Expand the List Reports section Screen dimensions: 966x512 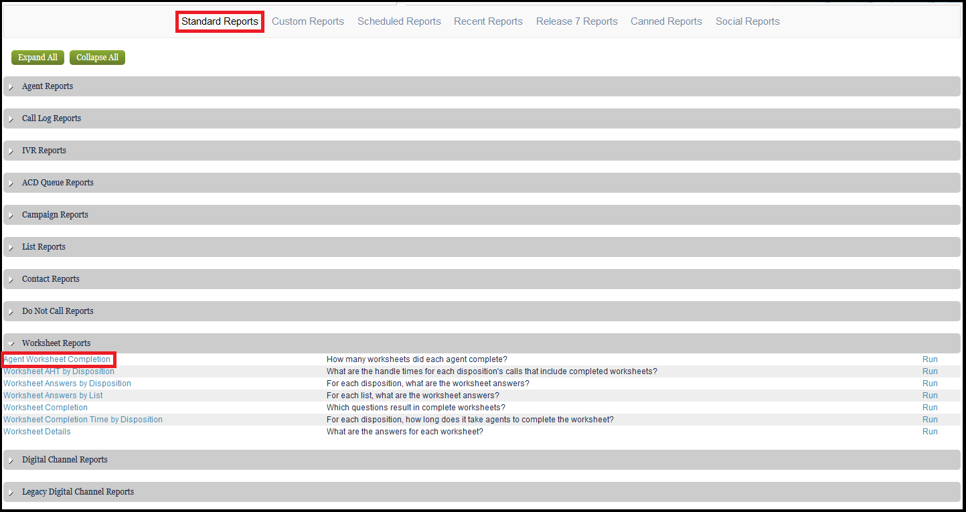pyautogui.click(x=482, y=247)
